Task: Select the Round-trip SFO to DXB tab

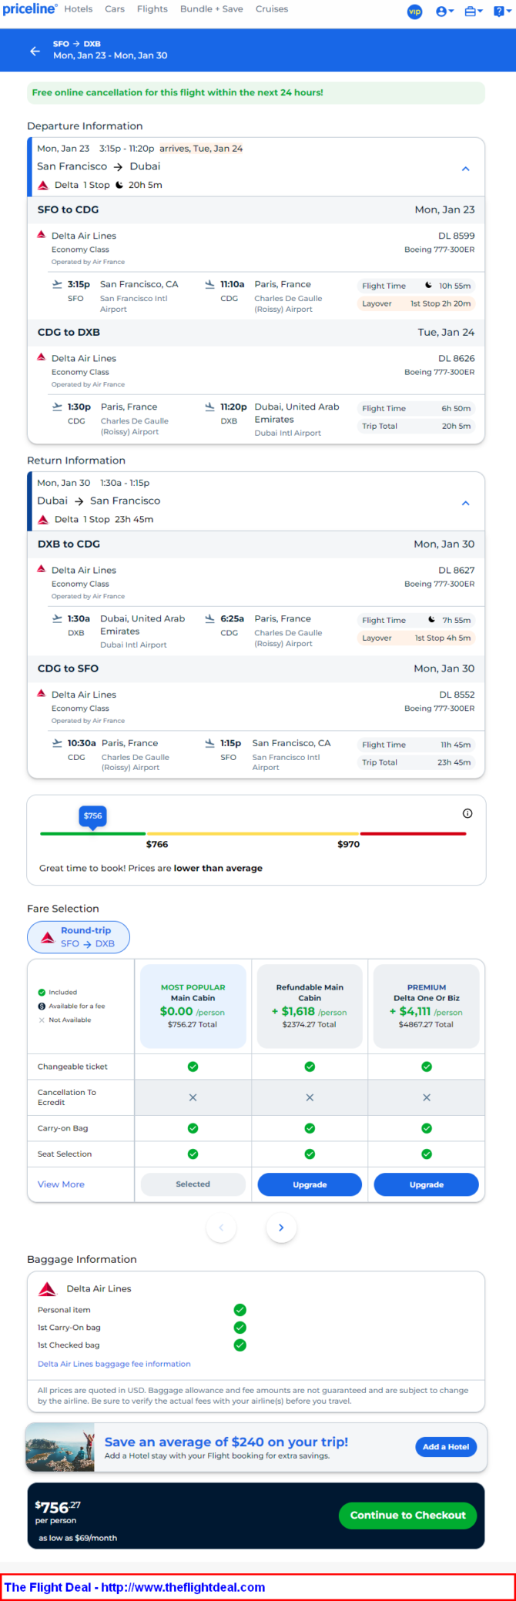Action: (x=79, y=937)
